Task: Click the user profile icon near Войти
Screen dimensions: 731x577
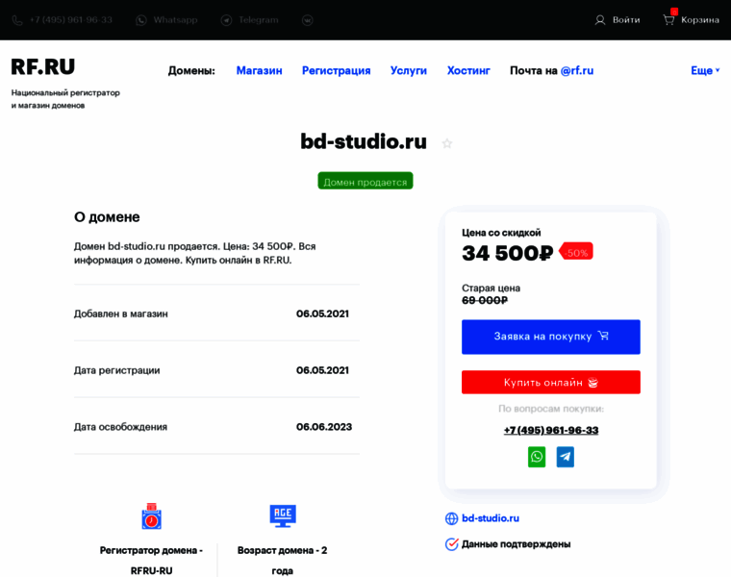Action: pos(600,20)
